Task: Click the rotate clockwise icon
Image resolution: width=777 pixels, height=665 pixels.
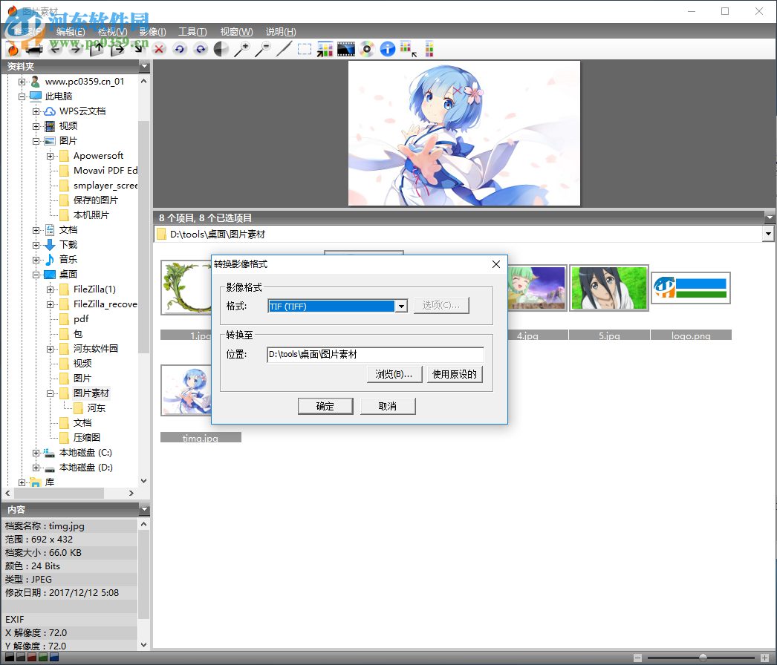Action: pyautogui.click(x=201, y=49)
